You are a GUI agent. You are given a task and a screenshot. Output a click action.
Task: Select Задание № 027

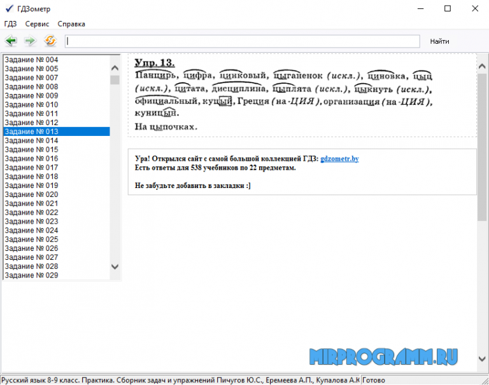tap(57, 258)
